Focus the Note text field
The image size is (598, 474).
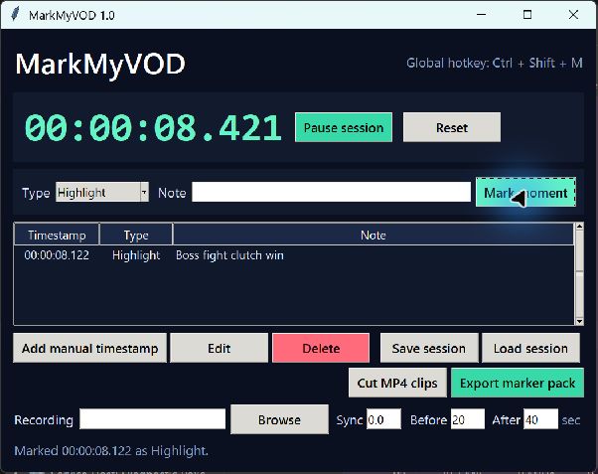tap(331, 192)
